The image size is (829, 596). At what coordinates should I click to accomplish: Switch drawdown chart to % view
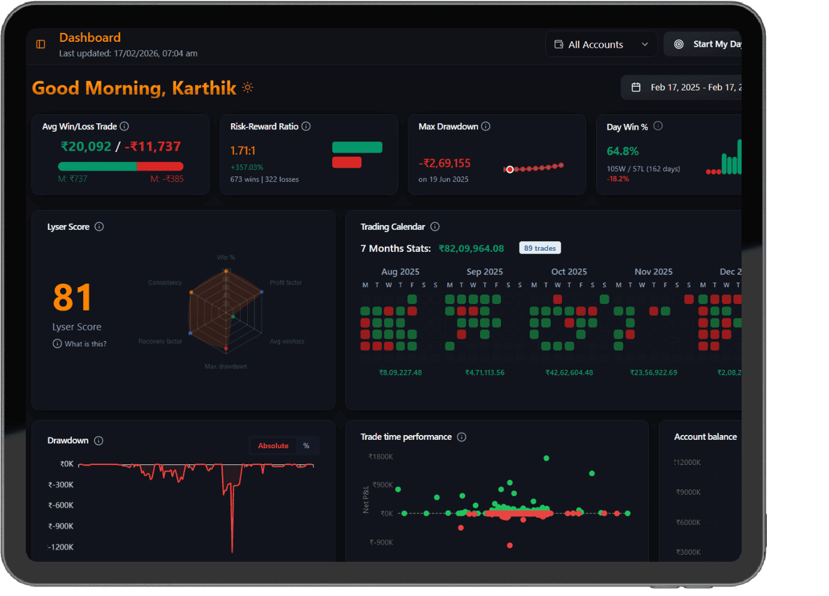click(306, 446)
